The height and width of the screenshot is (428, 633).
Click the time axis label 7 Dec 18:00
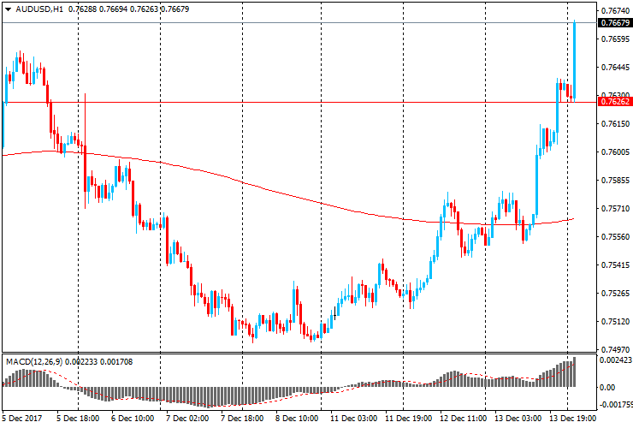tap(242, 418)
